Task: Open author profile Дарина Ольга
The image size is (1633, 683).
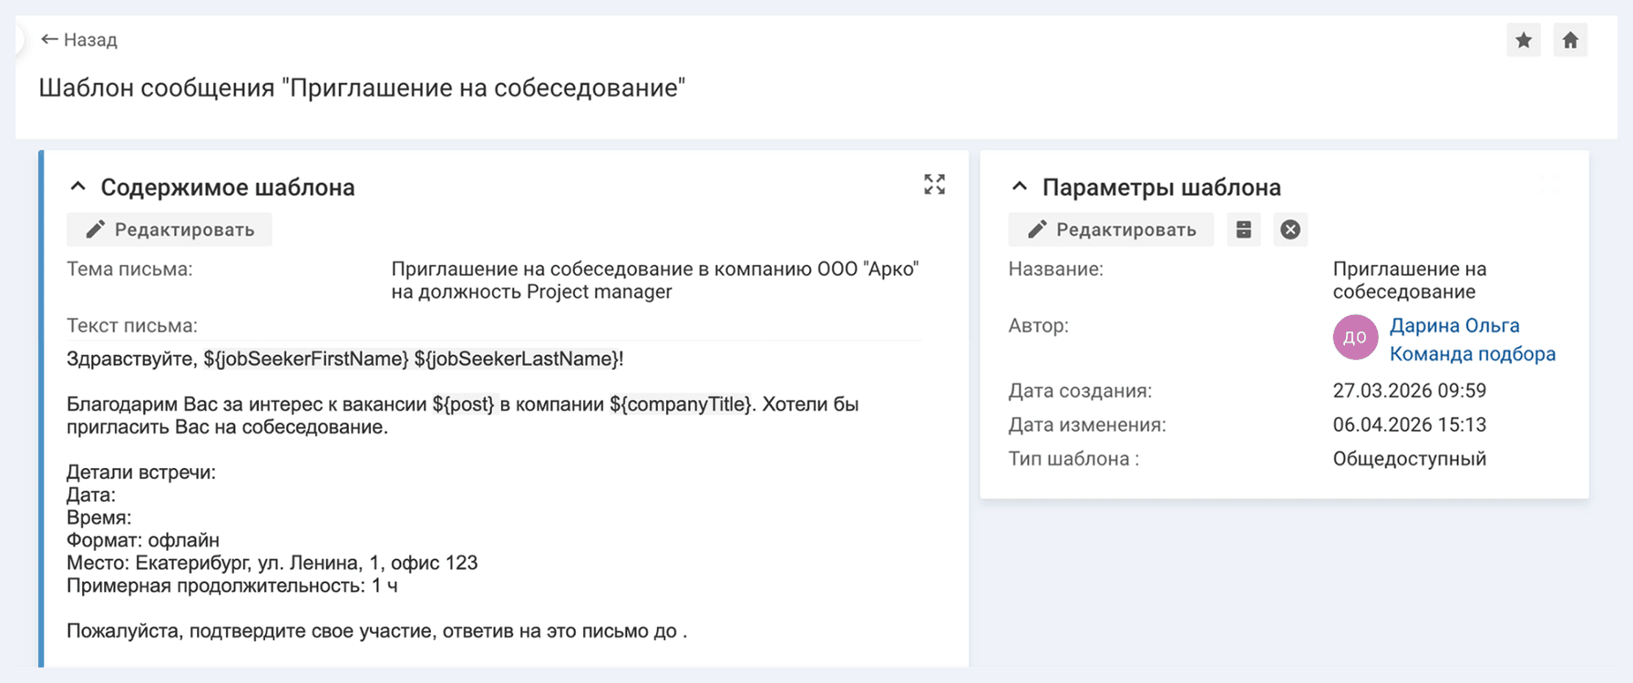Action: 1453,325
